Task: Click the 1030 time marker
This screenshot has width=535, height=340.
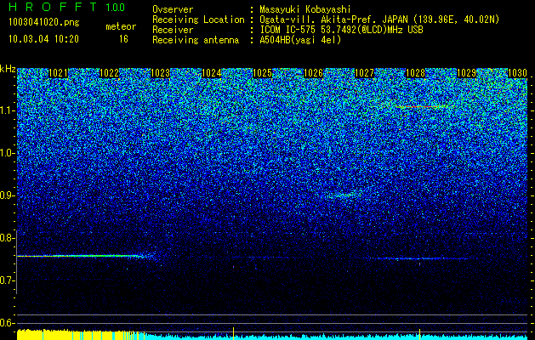Action: (x=518, y=73)
